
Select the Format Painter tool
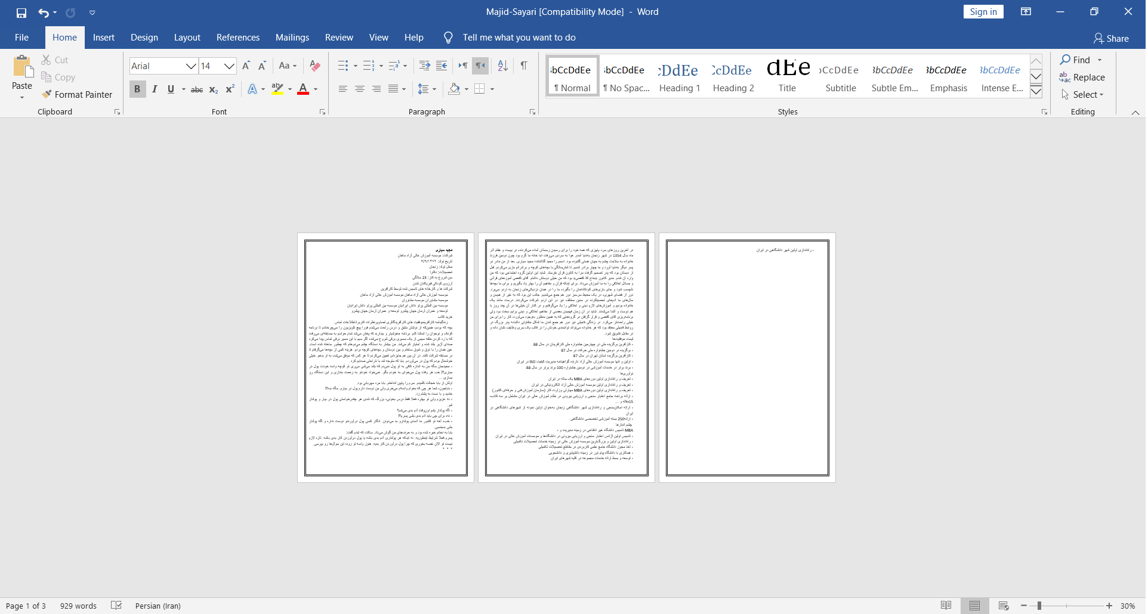click(77, 94)
